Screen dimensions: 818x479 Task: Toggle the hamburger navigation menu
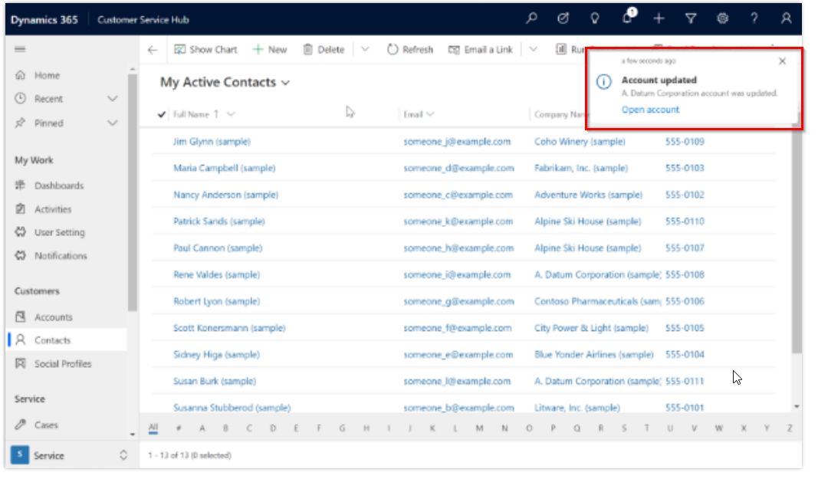[20, 49]
